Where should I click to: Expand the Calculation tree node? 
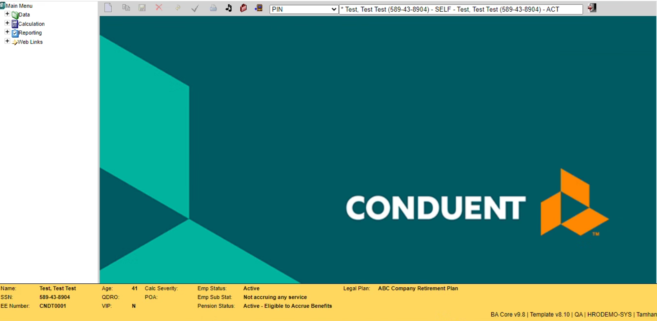[x=7, y=23]
